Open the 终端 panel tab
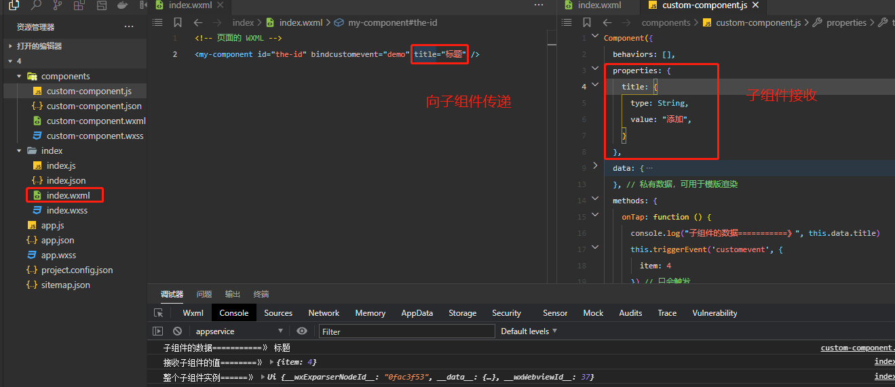 point(261,294)
